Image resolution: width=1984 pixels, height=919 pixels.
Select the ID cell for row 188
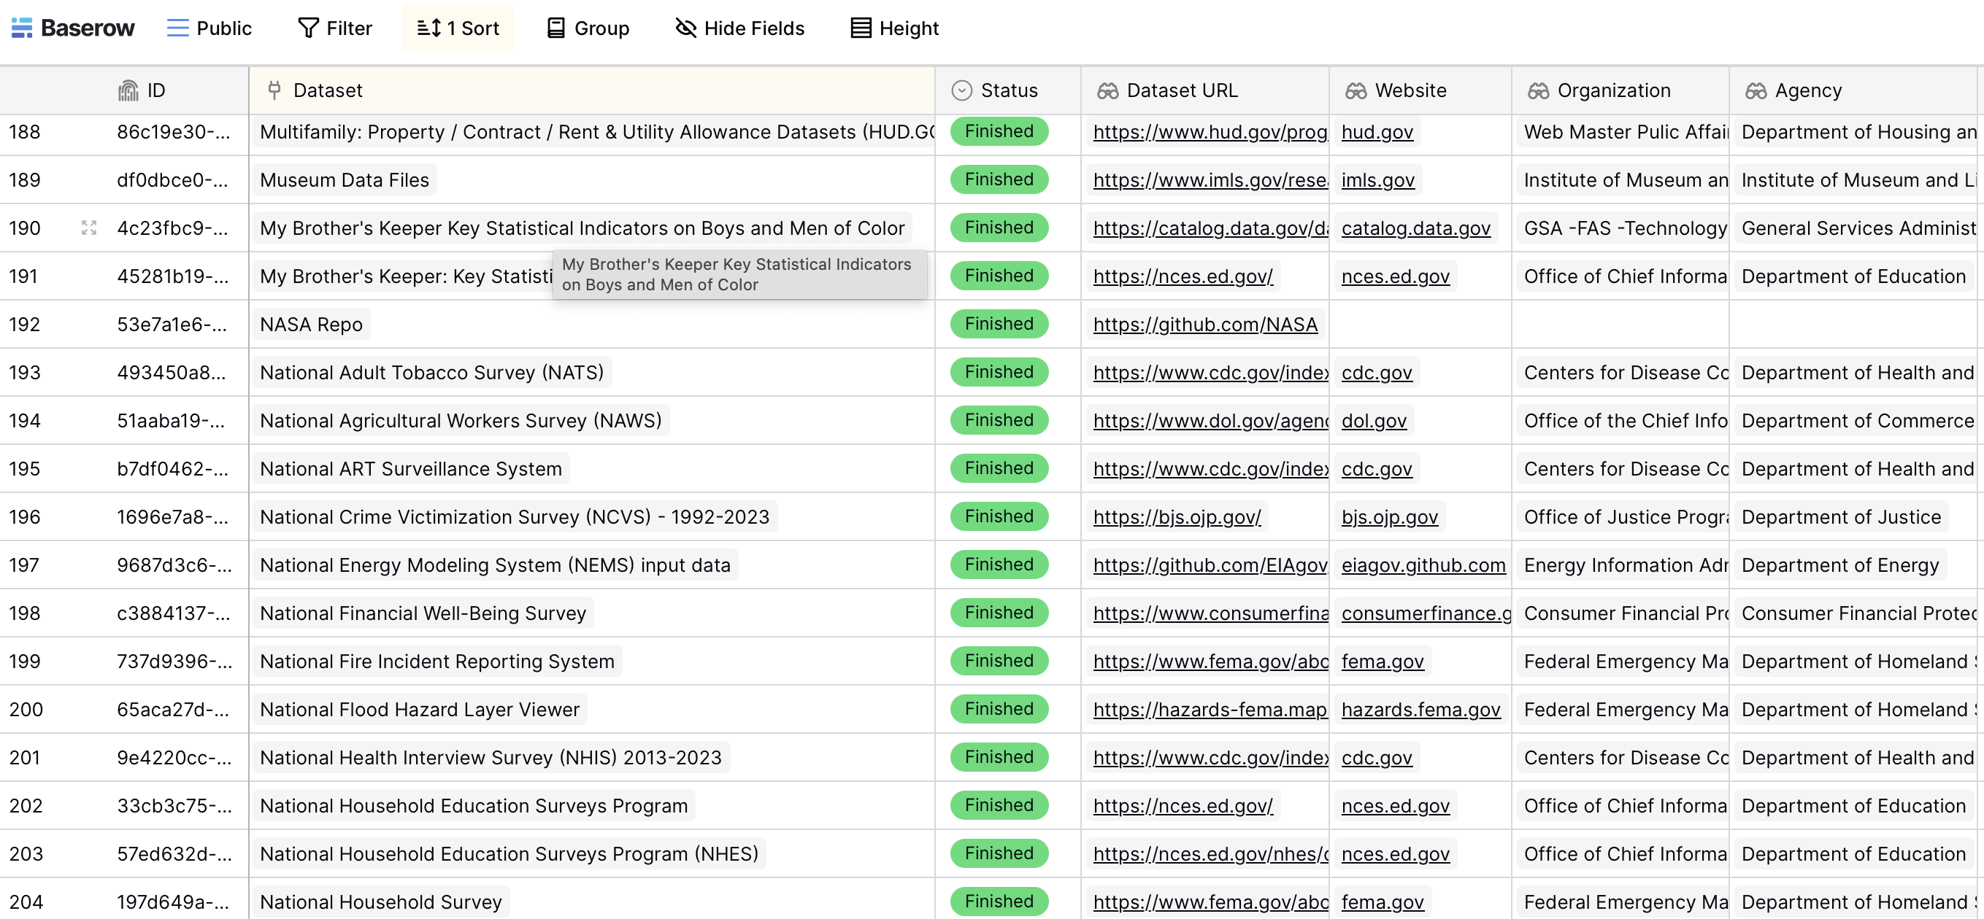[173, 131]
